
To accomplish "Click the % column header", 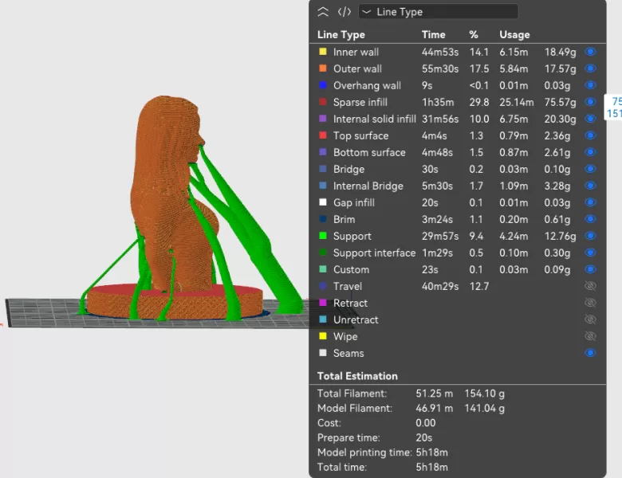I will (474, 34).
